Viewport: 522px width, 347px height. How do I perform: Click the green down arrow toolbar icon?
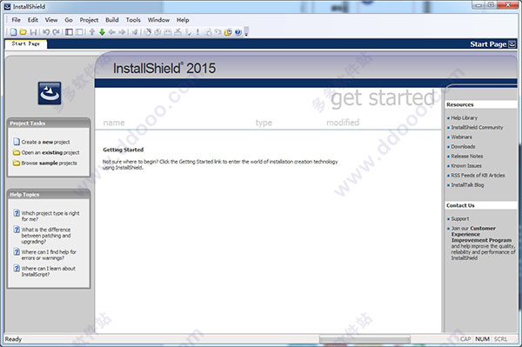tap(102, 32)
